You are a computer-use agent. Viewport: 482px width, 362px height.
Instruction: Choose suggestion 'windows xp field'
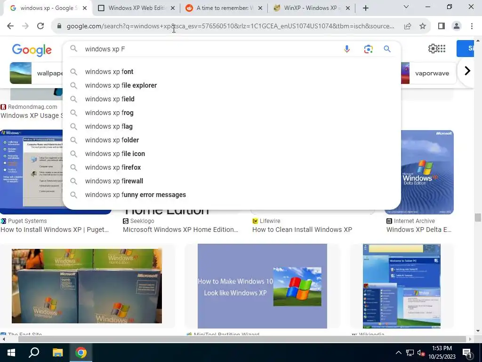point(232,99)
